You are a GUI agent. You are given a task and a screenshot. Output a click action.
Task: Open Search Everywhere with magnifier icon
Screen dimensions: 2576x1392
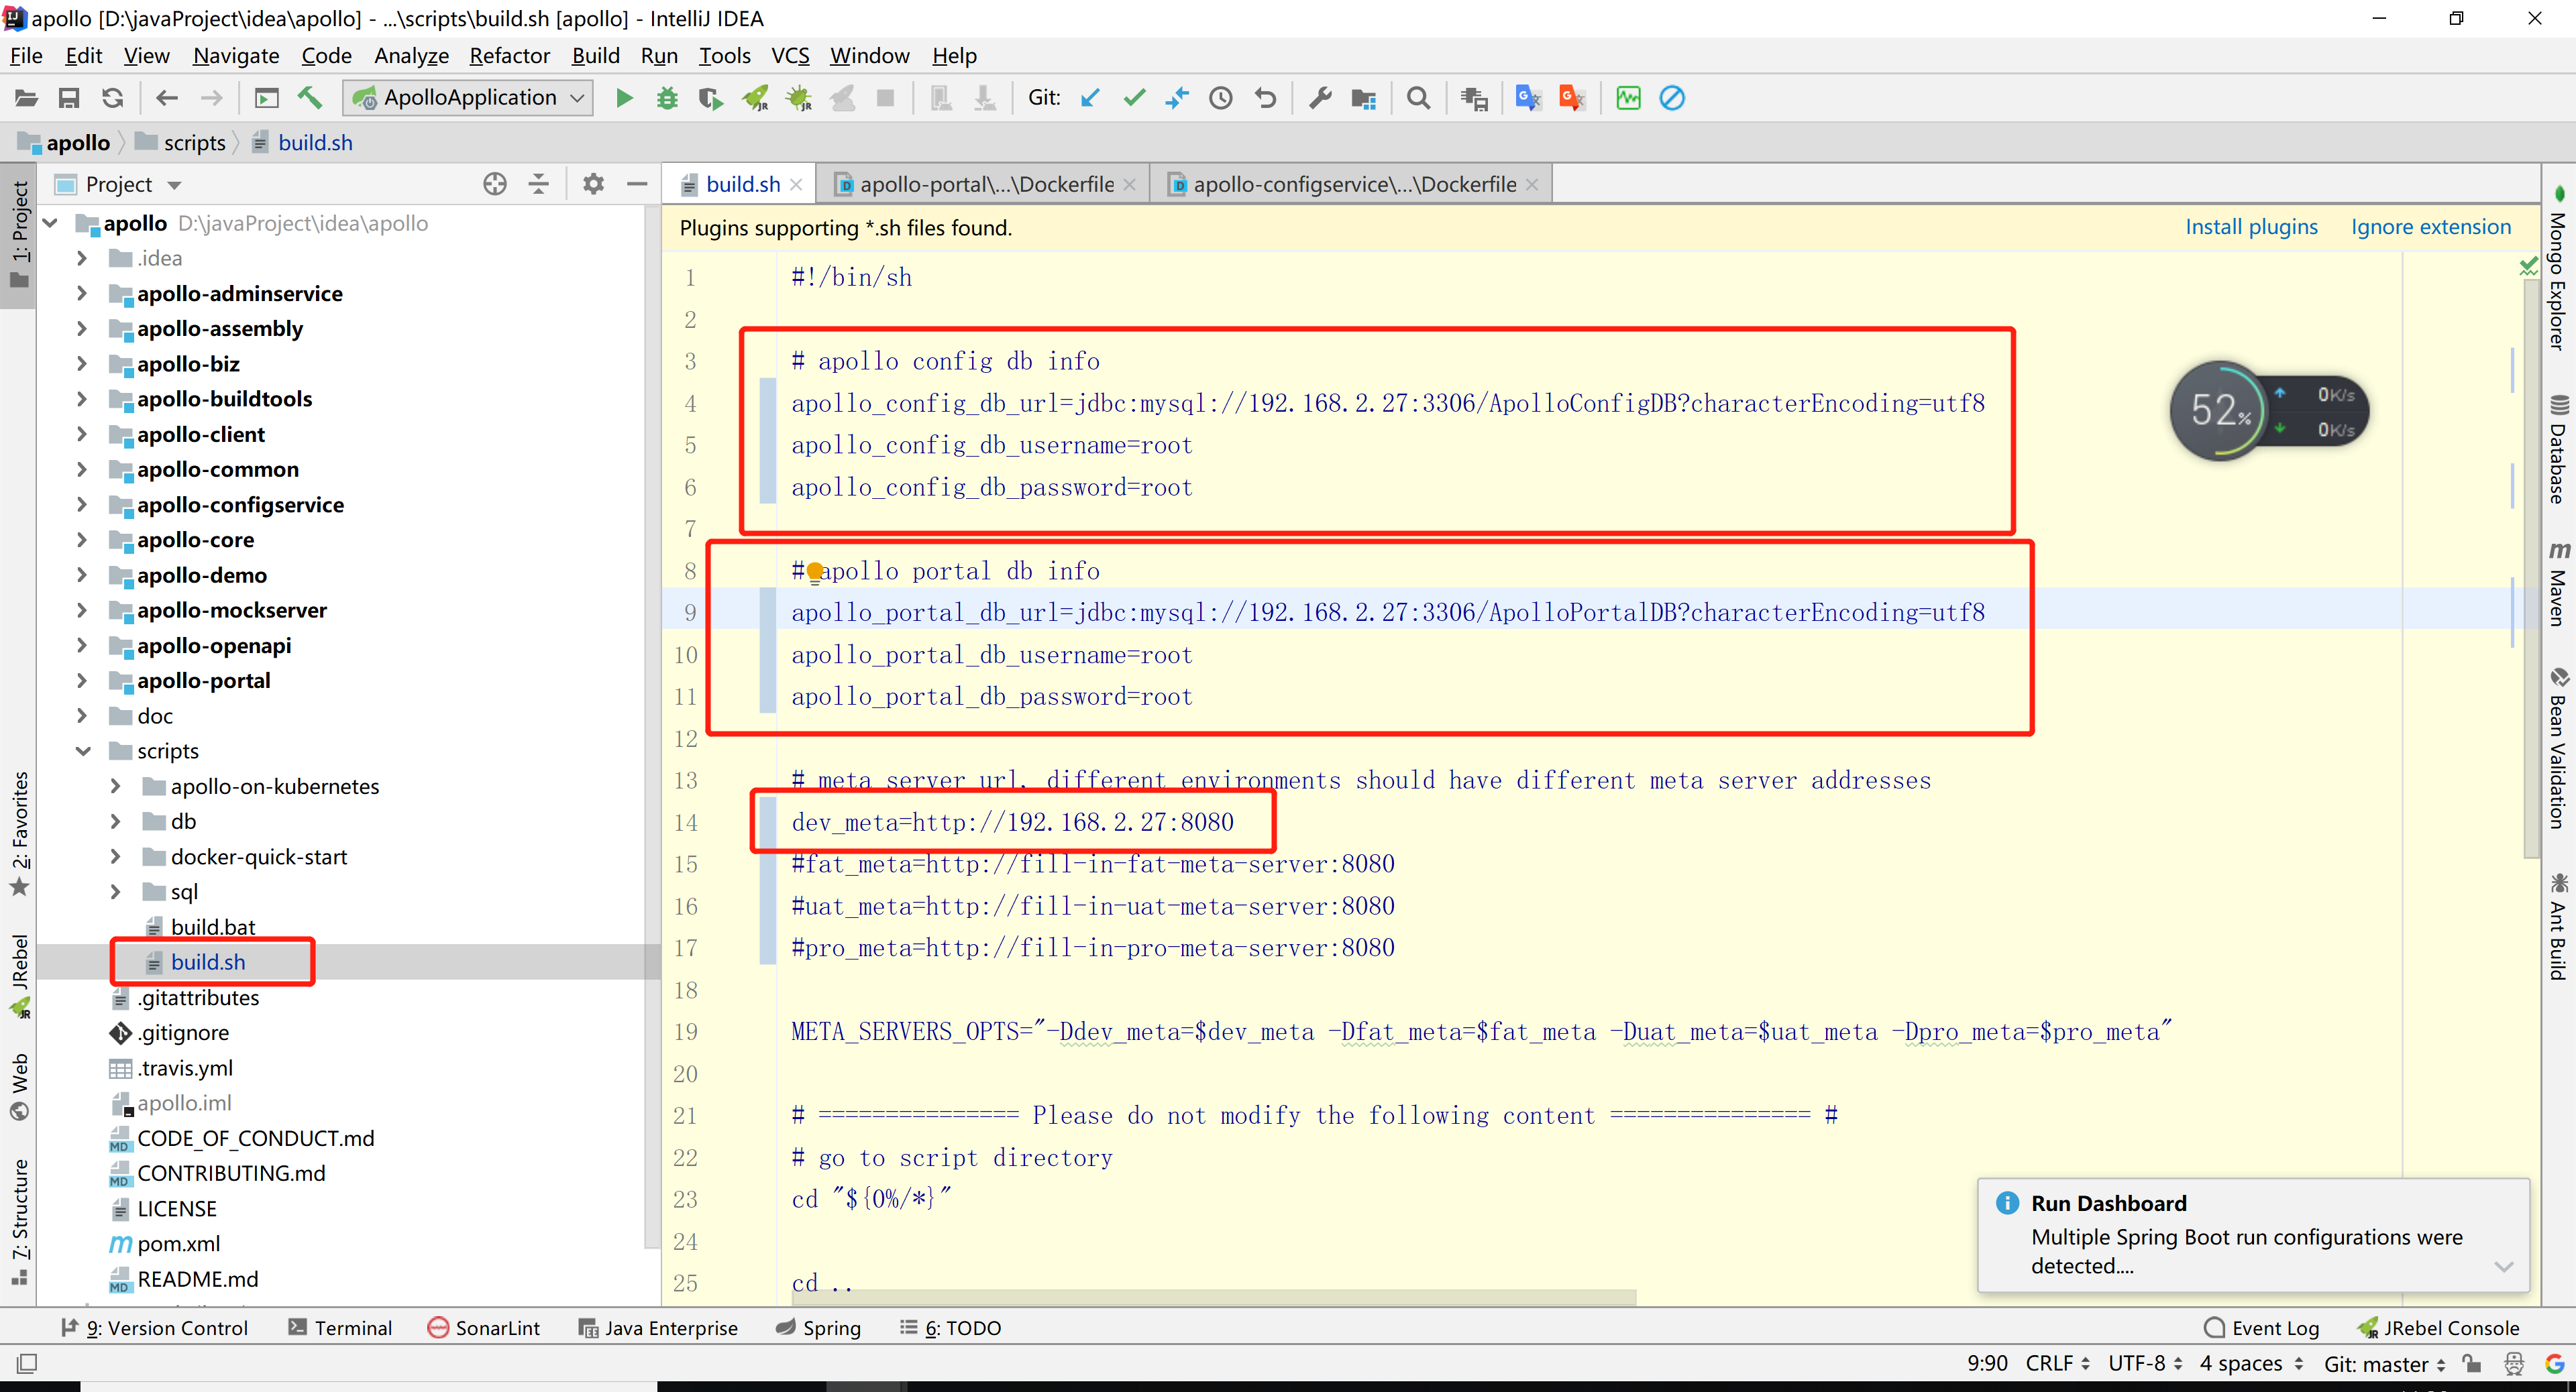[x=1418, y=97]
